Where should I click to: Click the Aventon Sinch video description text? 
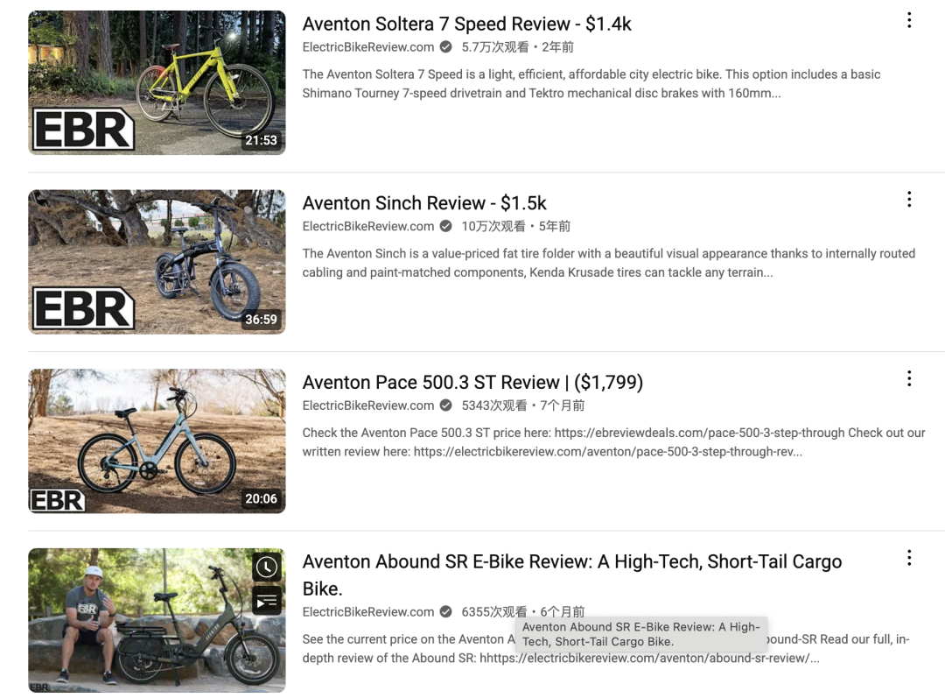(x=609, y=263)
